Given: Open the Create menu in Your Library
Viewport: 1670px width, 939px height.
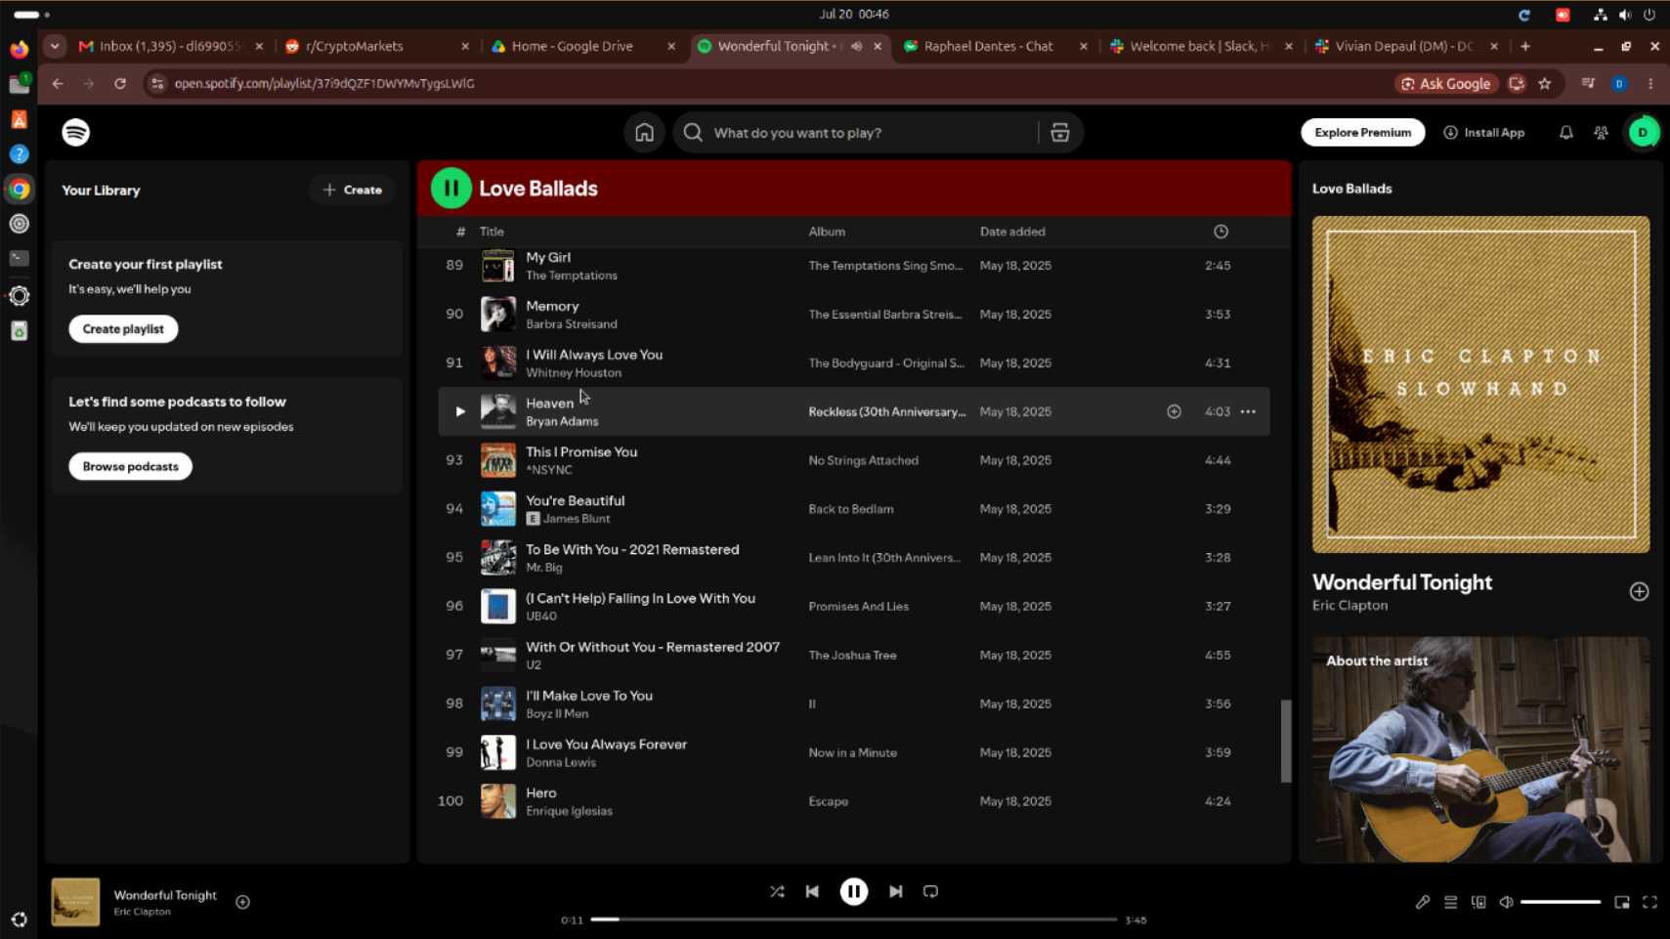Looking at the screenshot, I should 353,190.
